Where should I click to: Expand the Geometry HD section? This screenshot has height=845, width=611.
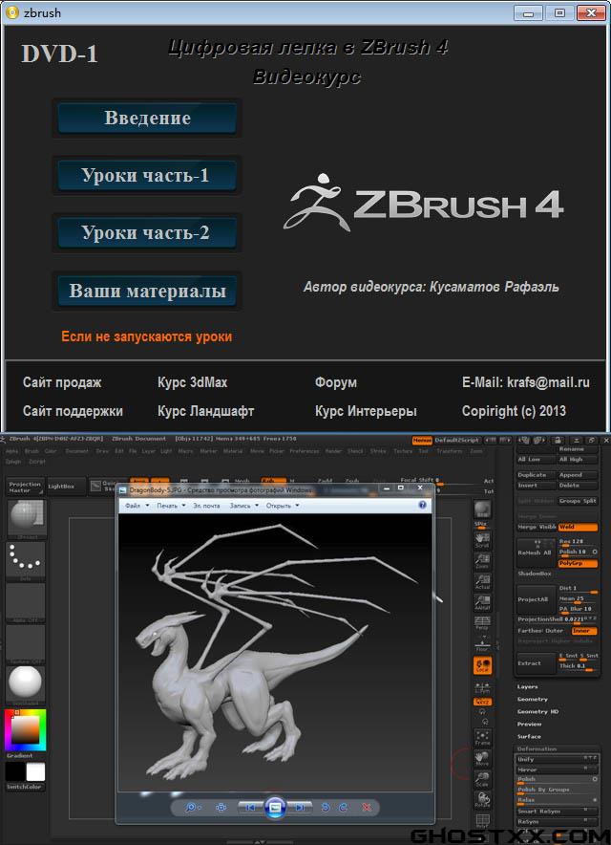point(537,712)
